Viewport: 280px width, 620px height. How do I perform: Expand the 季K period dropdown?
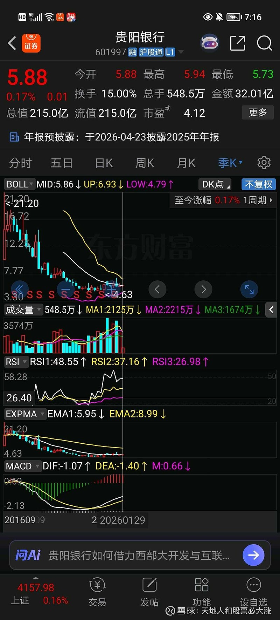[x=230, y=163]
